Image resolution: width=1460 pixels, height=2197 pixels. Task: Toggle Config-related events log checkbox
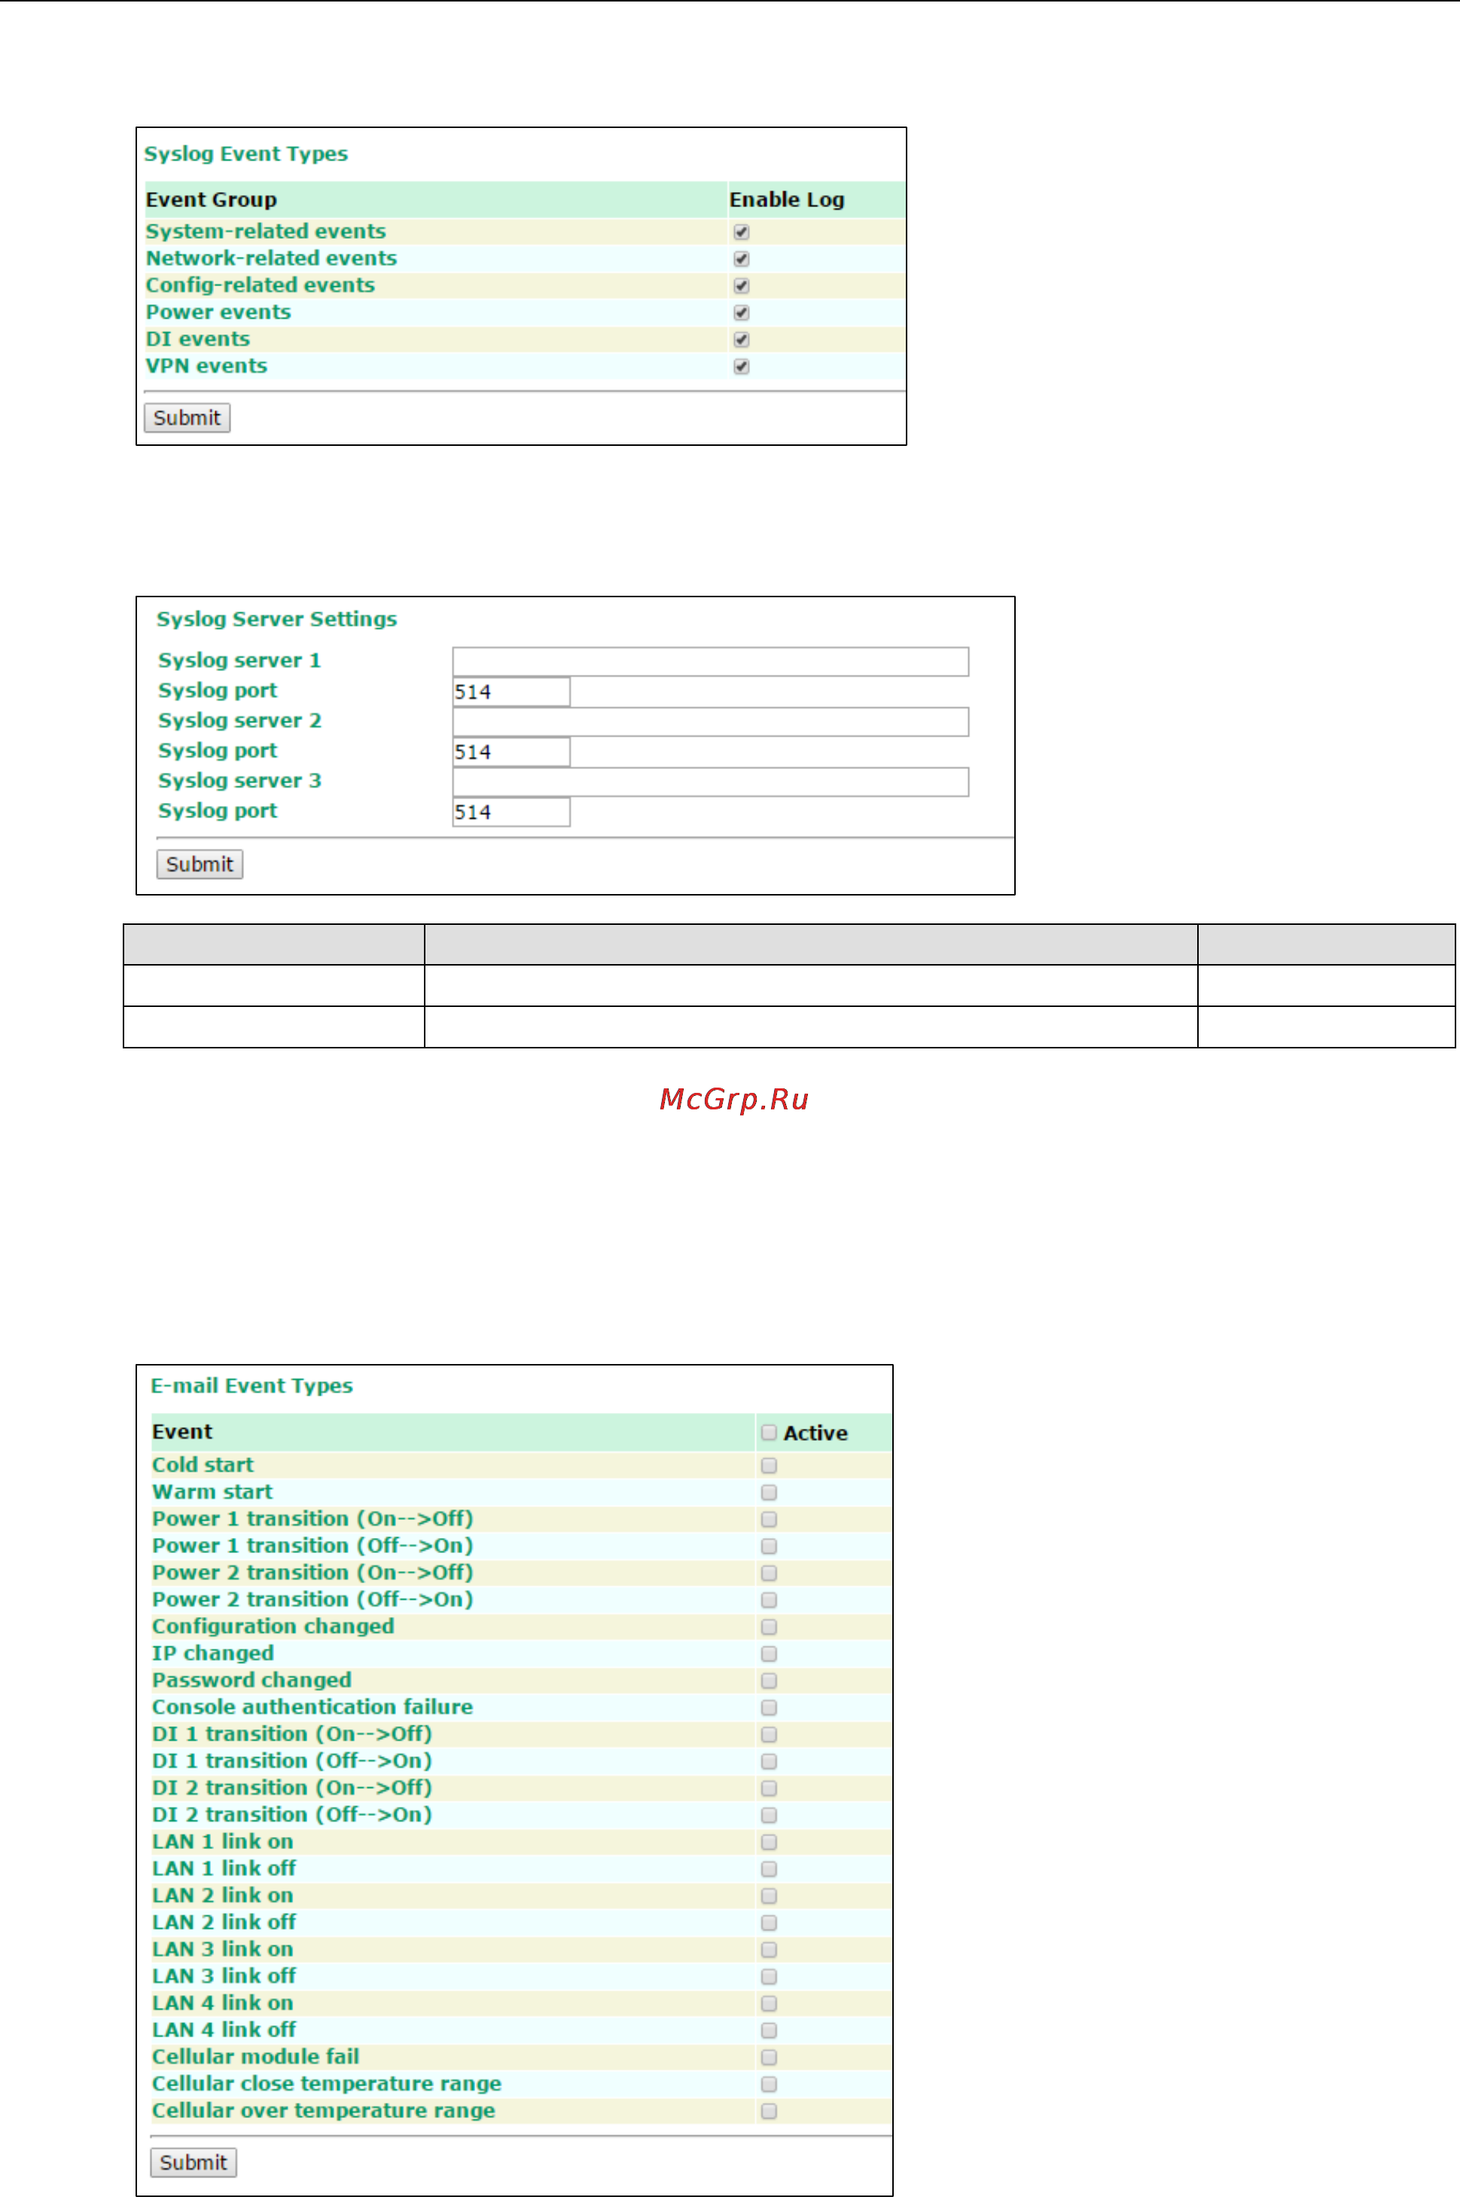pyautogui.click(x=741, y=286)
